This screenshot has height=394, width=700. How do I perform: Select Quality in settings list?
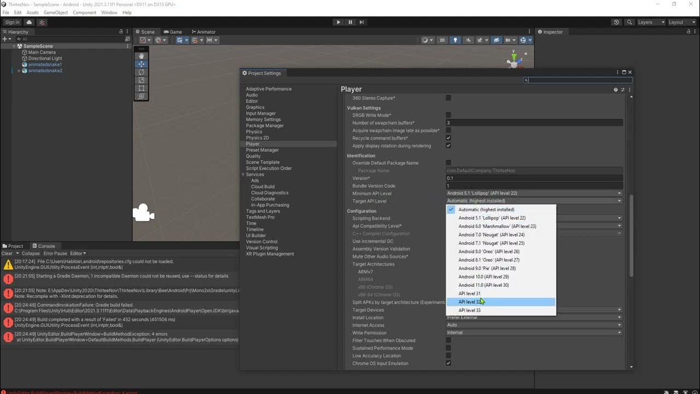pos(253,156)
